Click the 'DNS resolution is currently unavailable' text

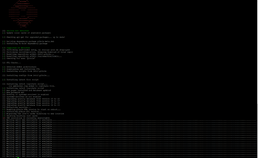[31, 117]
